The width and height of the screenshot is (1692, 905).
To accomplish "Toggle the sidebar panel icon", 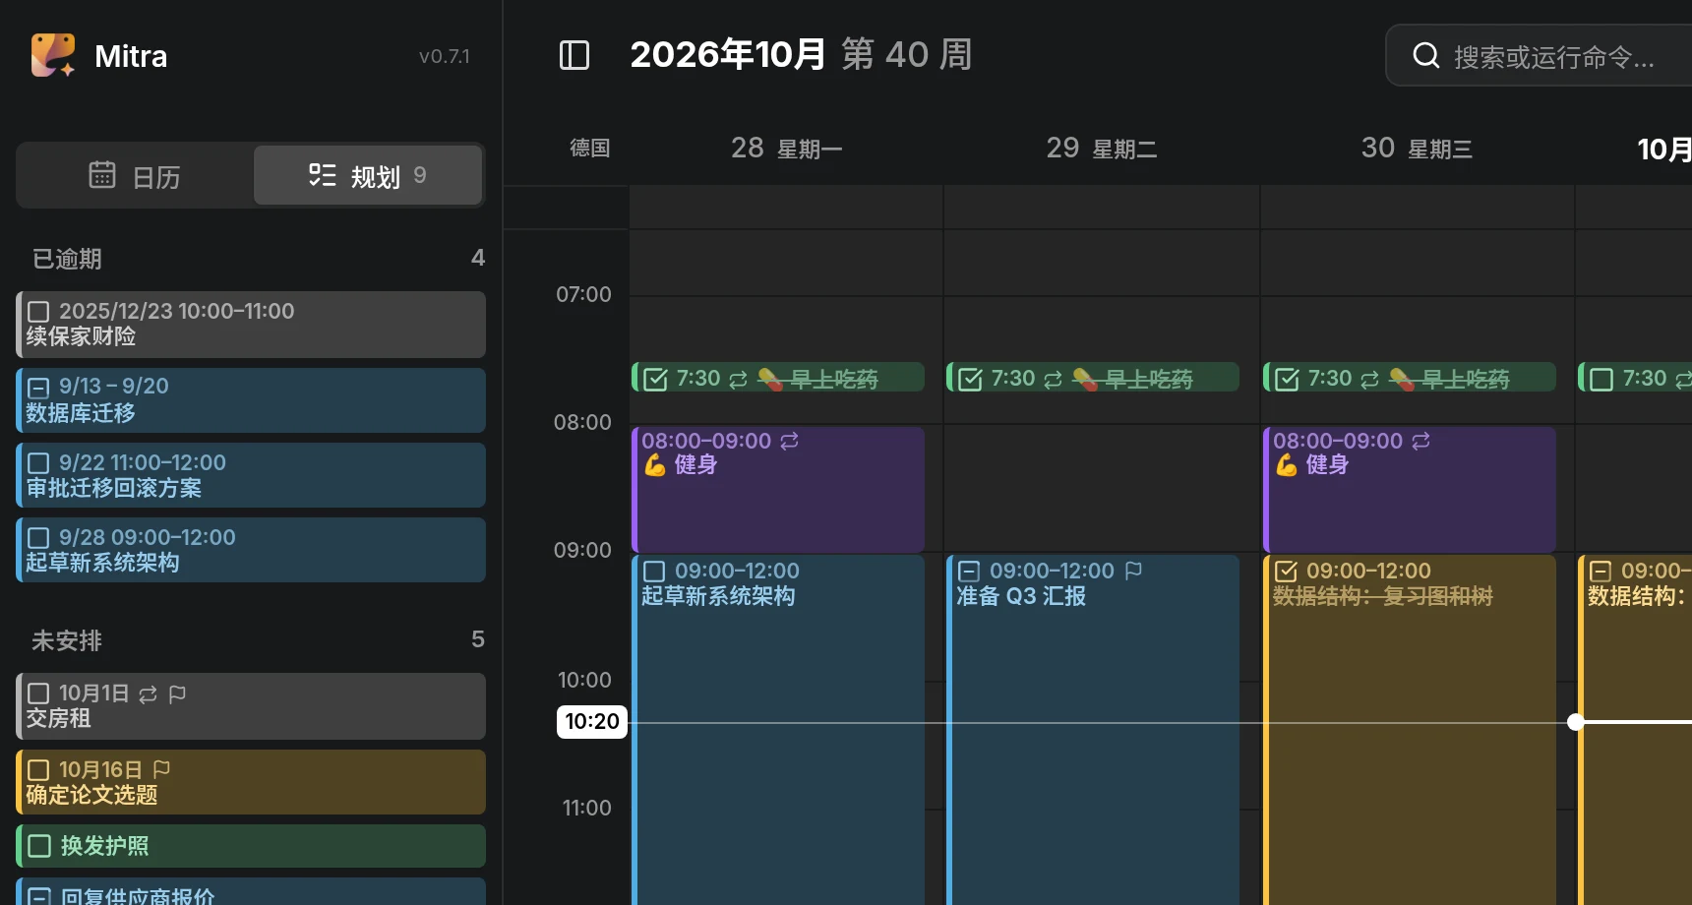I will tap(574, 55).
